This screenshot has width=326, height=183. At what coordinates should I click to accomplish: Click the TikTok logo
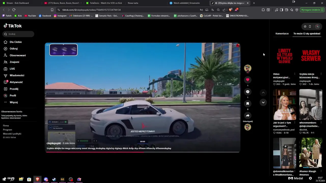[13, 26]
